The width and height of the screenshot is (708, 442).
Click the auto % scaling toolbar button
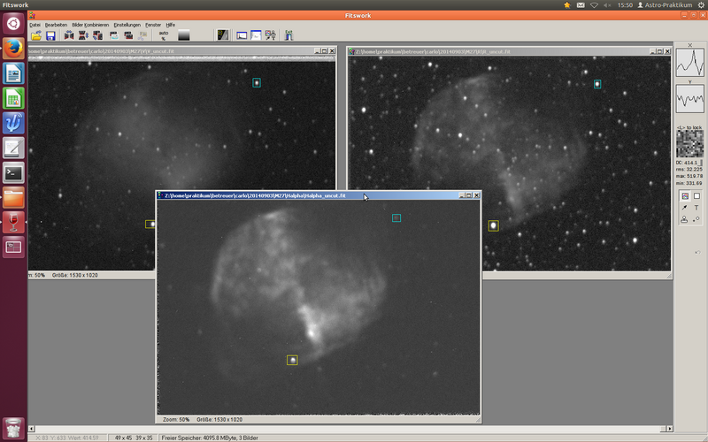click(x=164, y=35)
